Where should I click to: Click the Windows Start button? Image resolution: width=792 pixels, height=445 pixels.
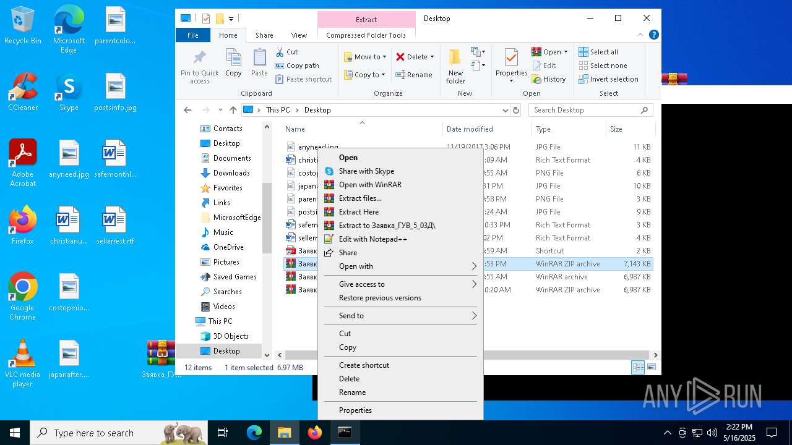[x=15, y=433]
